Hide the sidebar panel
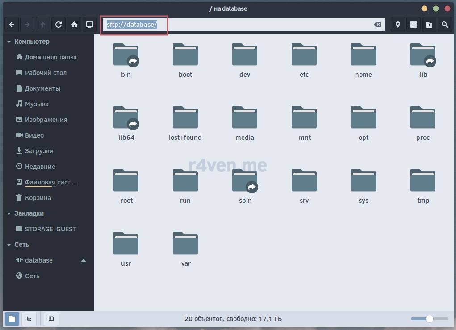This screenshot has width=456, height=330. click(51, 318)
